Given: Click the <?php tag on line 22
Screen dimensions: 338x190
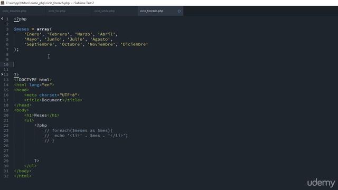Looking at the screenshot, I should point(41,126).
